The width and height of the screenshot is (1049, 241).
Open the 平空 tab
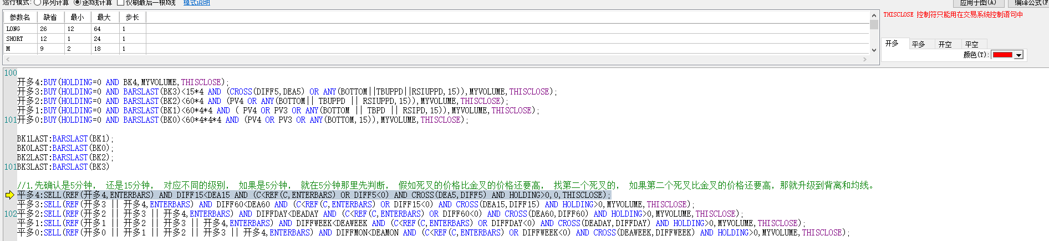(972, 44)
